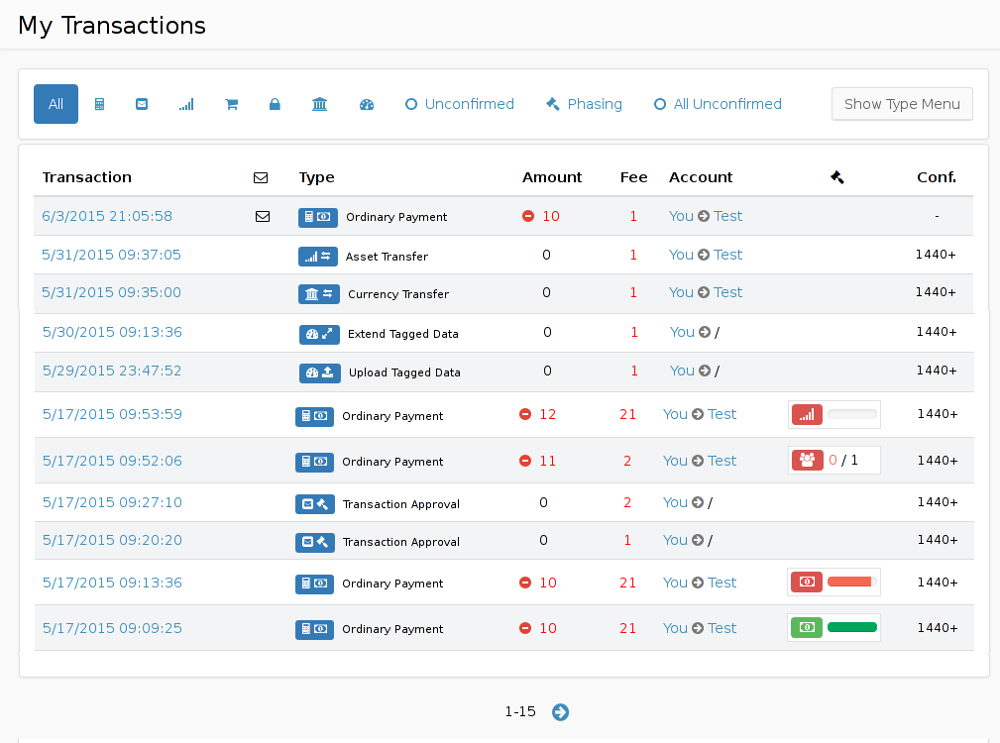
Task: Filter by messaging envelope icon
Action: 142,104
